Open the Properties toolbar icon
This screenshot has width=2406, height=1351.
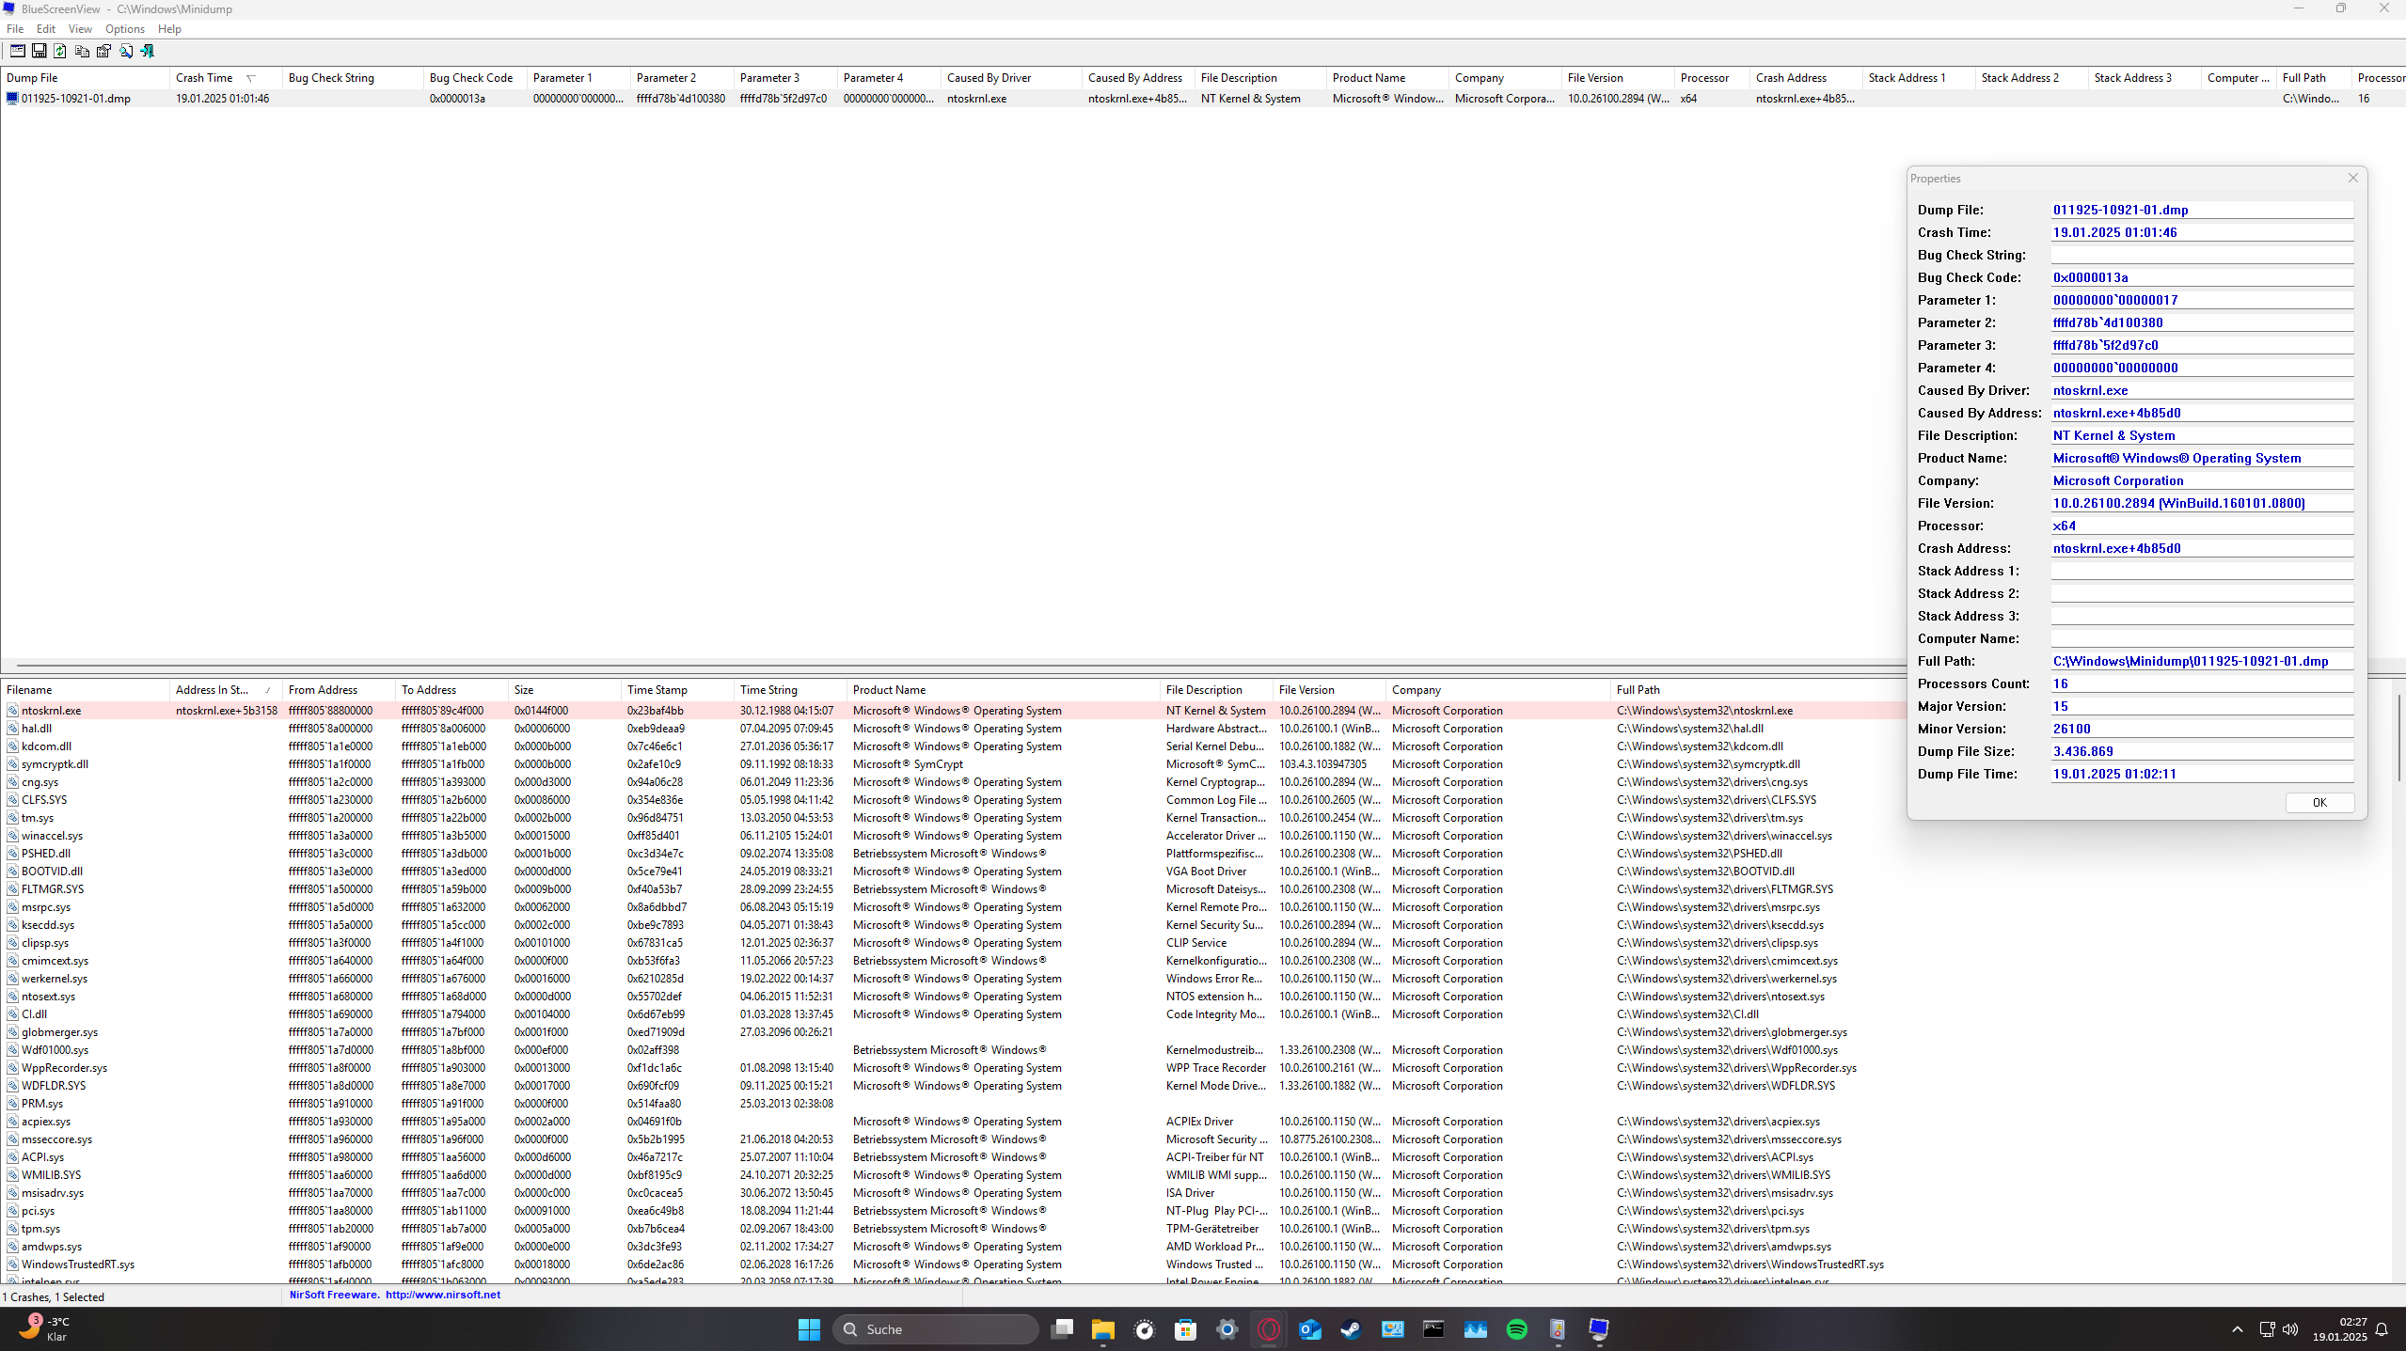[103, 51]
